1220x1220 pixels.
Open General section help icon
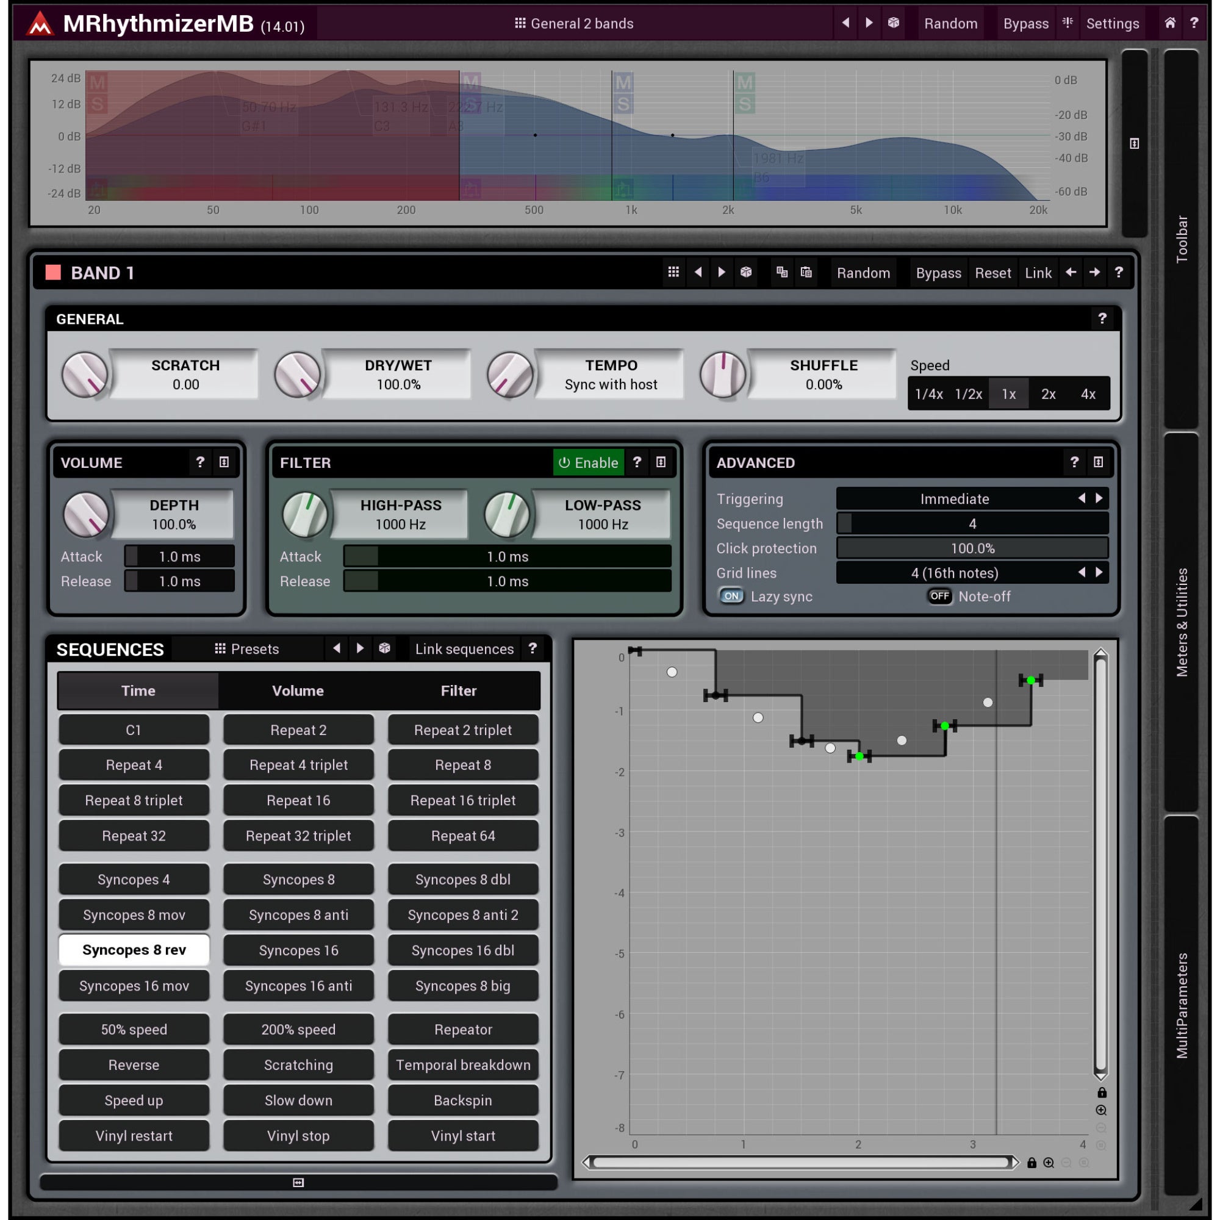coord(1102,318)
